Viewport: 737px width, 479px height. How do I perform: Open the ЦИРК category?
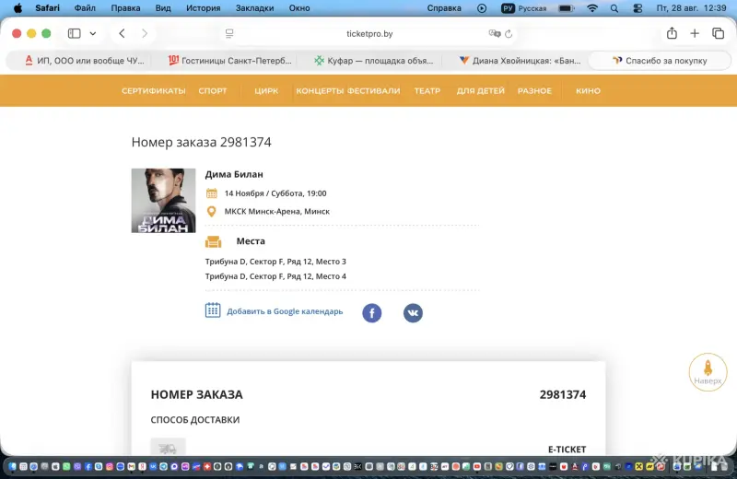[x=266, y=90]
